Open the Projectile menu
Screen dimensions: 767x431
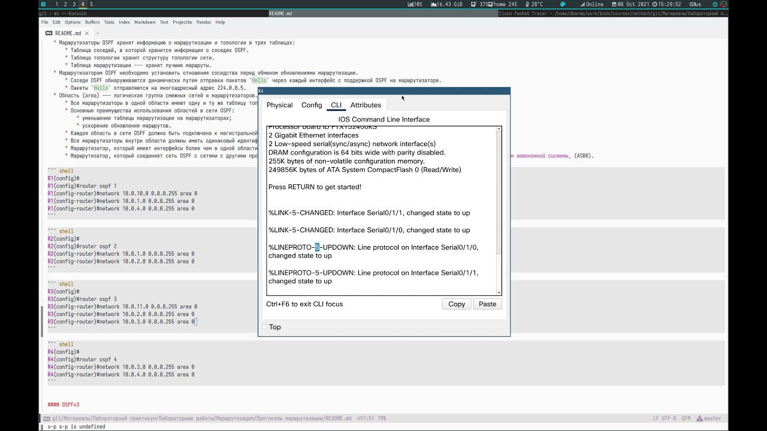182,22
